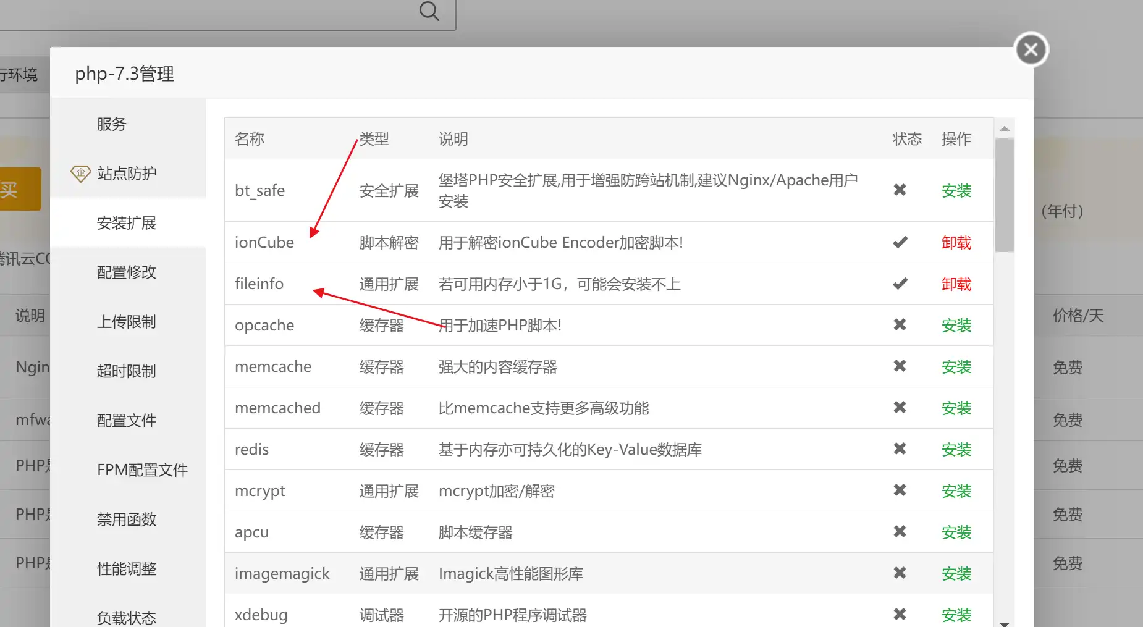Click the 脚本解密 type cell for ionCube
Screen dimensions: 1143x627
(389, 243)
